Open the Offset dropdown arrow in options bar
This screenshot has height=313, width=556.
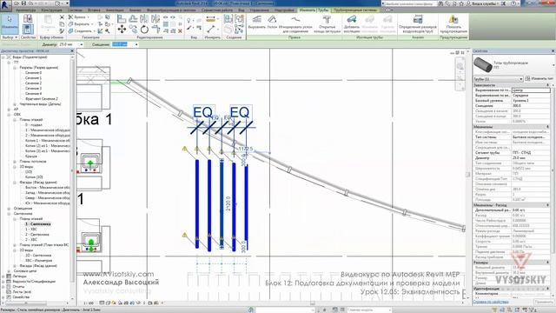click(136, 44)
